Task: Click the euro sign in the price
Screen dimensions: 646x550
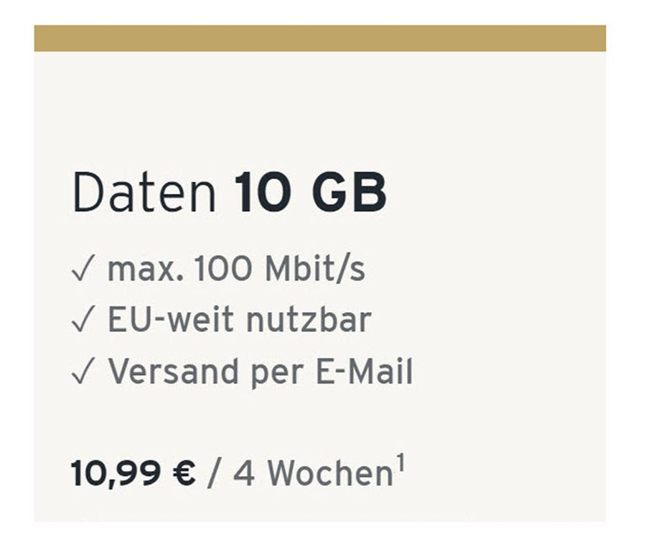Action: [x=184, y=473]
